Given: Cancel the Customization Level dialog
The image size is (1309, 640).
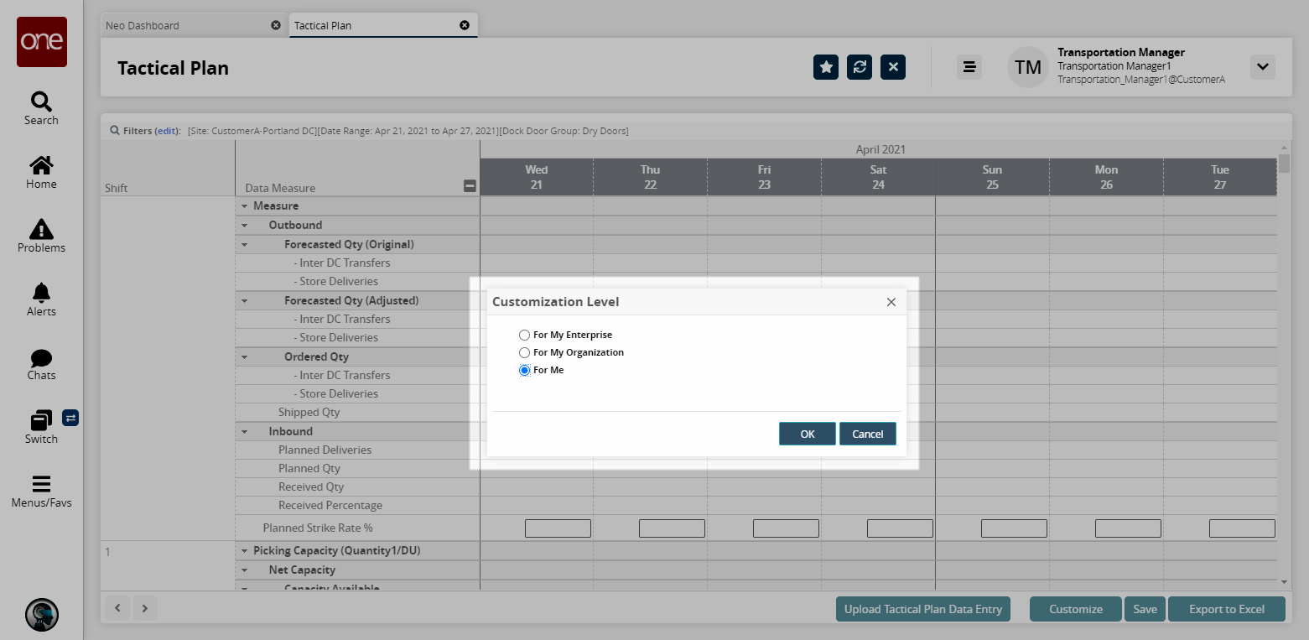Looking at the screenshot, I should pyautogui.click(x=867, y=434).
